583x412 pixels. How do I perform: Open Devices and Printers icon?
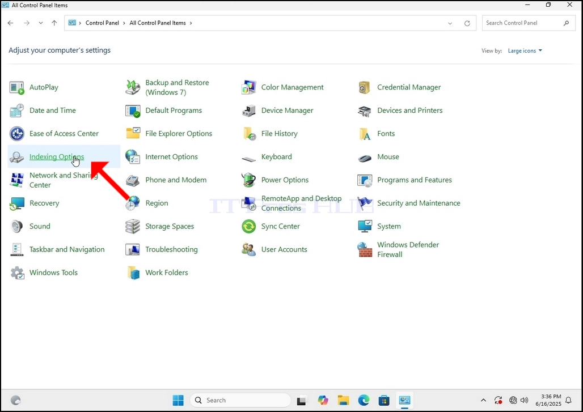point(364,111)
